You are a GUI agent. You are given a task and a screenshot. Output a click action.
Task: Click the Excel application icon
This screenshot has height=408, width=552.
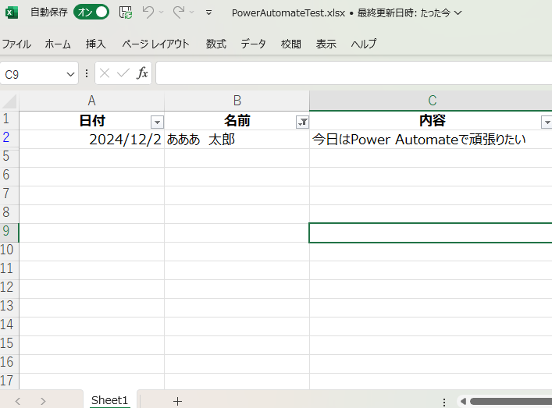coord(11,12)
